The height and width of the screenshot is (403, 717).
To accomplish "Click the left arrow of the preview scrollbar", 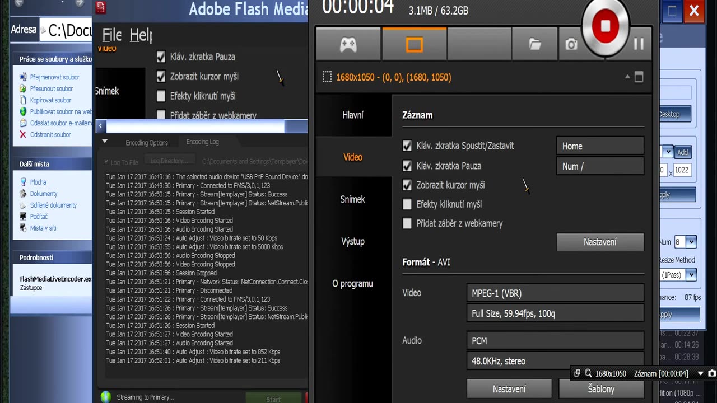I will [x=101, y=126].
